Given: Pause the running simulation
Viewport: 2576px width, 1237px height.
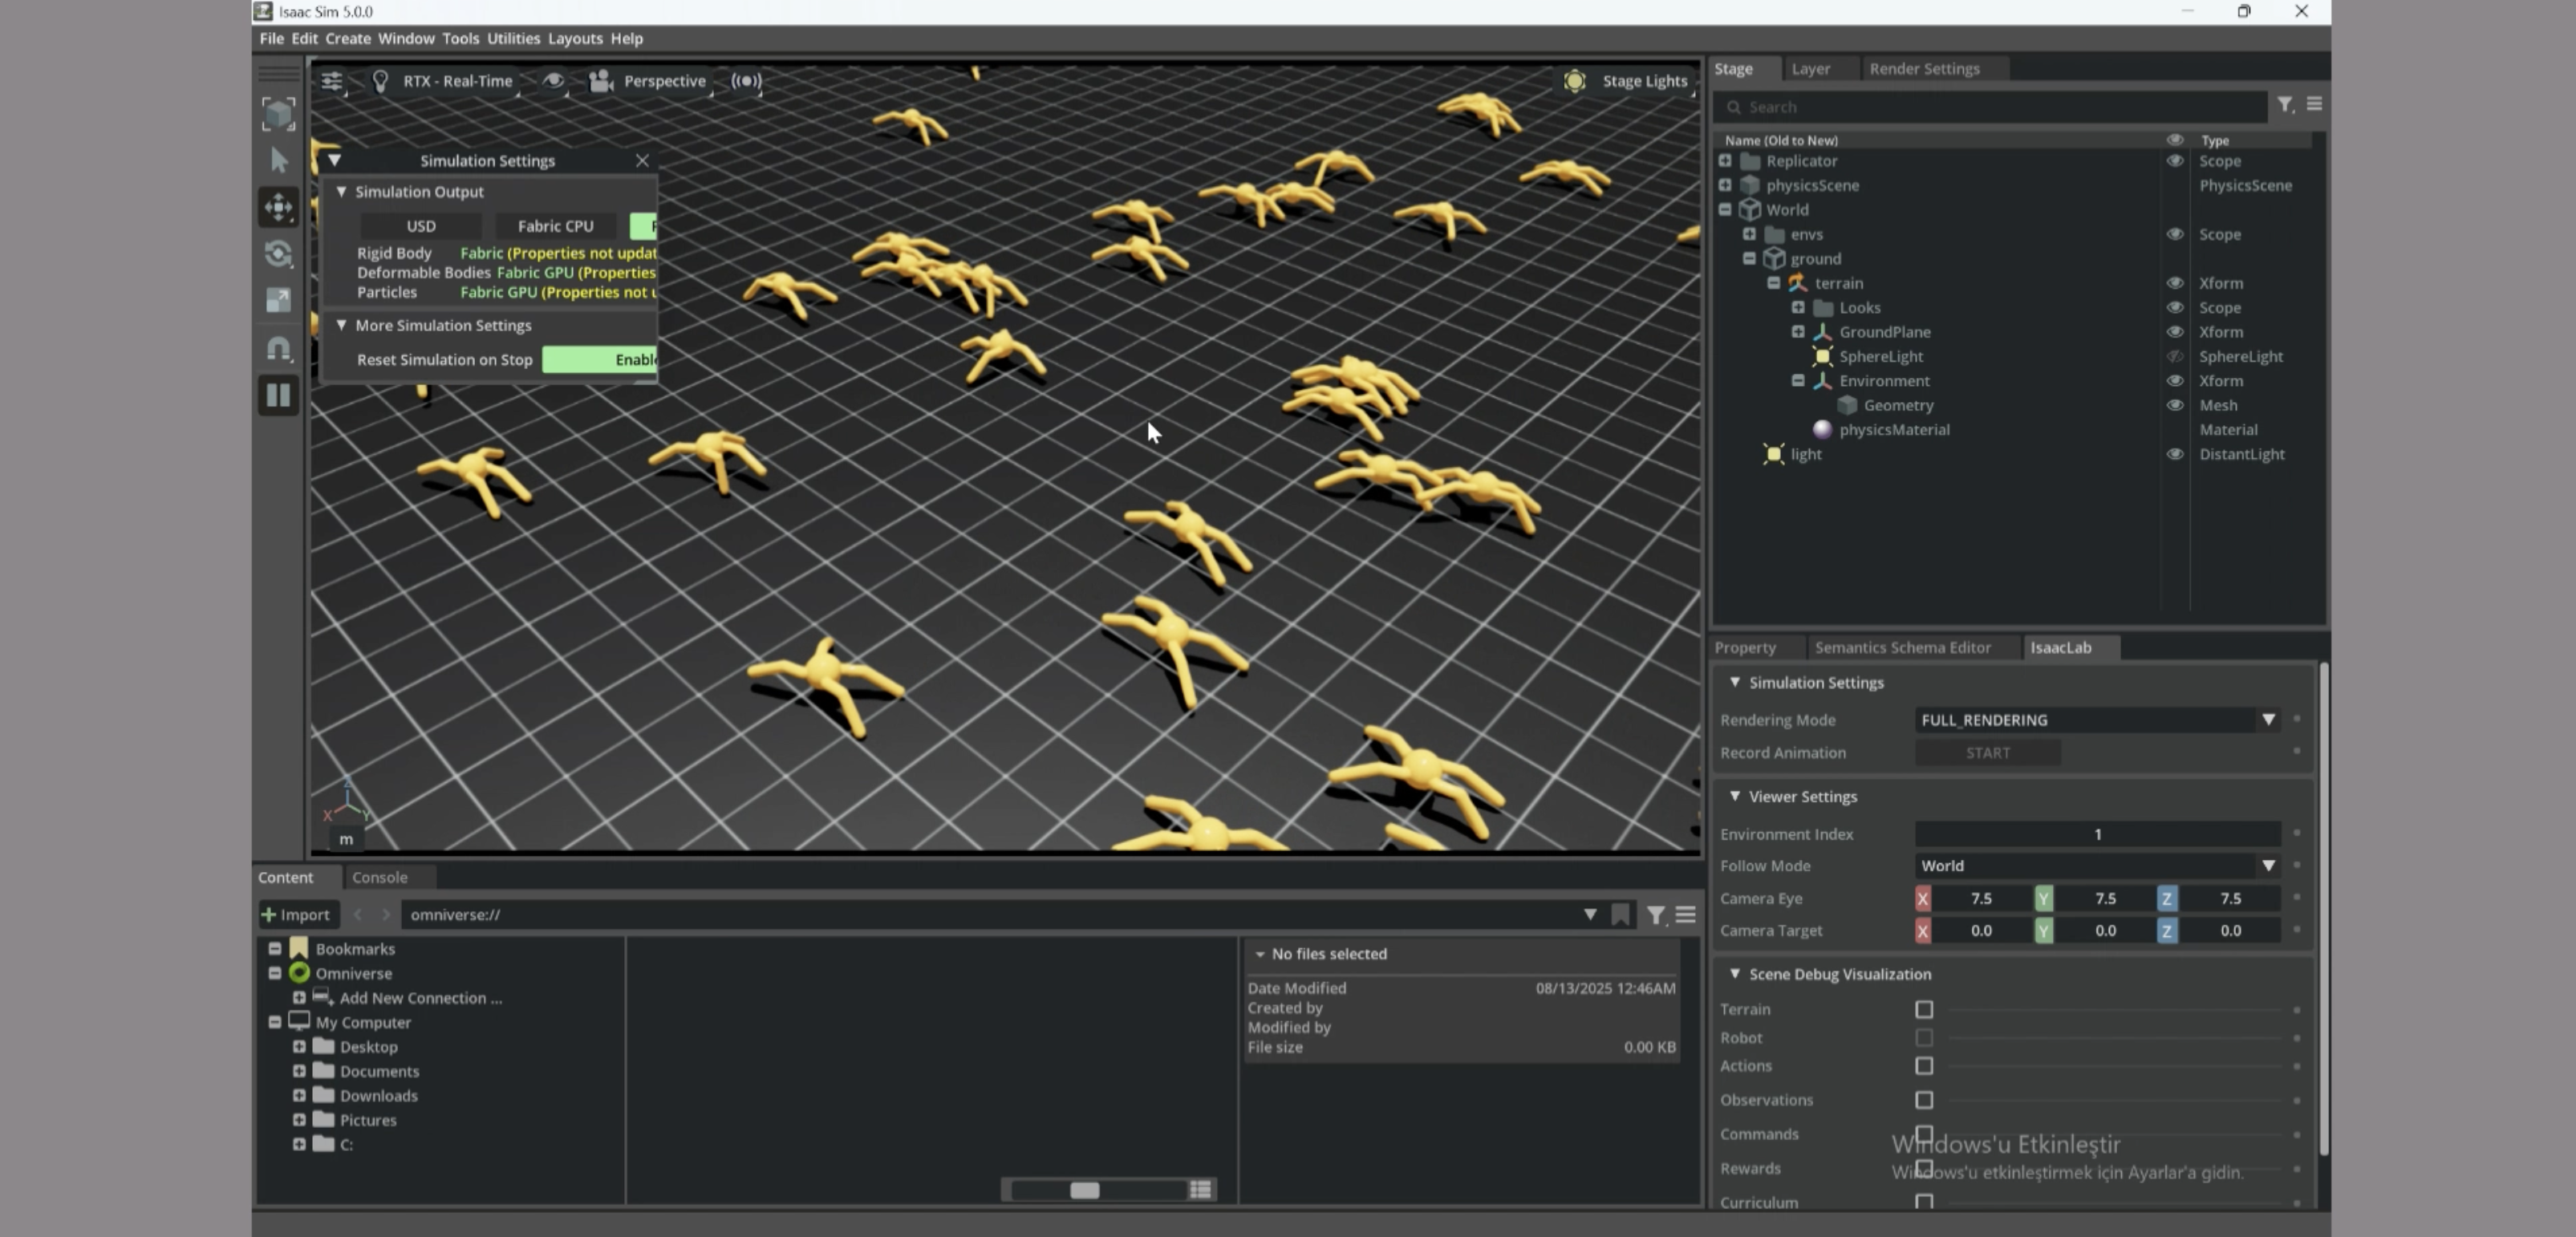Looking at the screenshot, I should (x=278, y=395).
